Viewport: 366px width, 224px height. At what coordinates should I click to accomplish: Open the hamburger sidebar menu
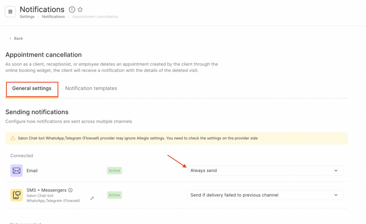click(10, 12)
